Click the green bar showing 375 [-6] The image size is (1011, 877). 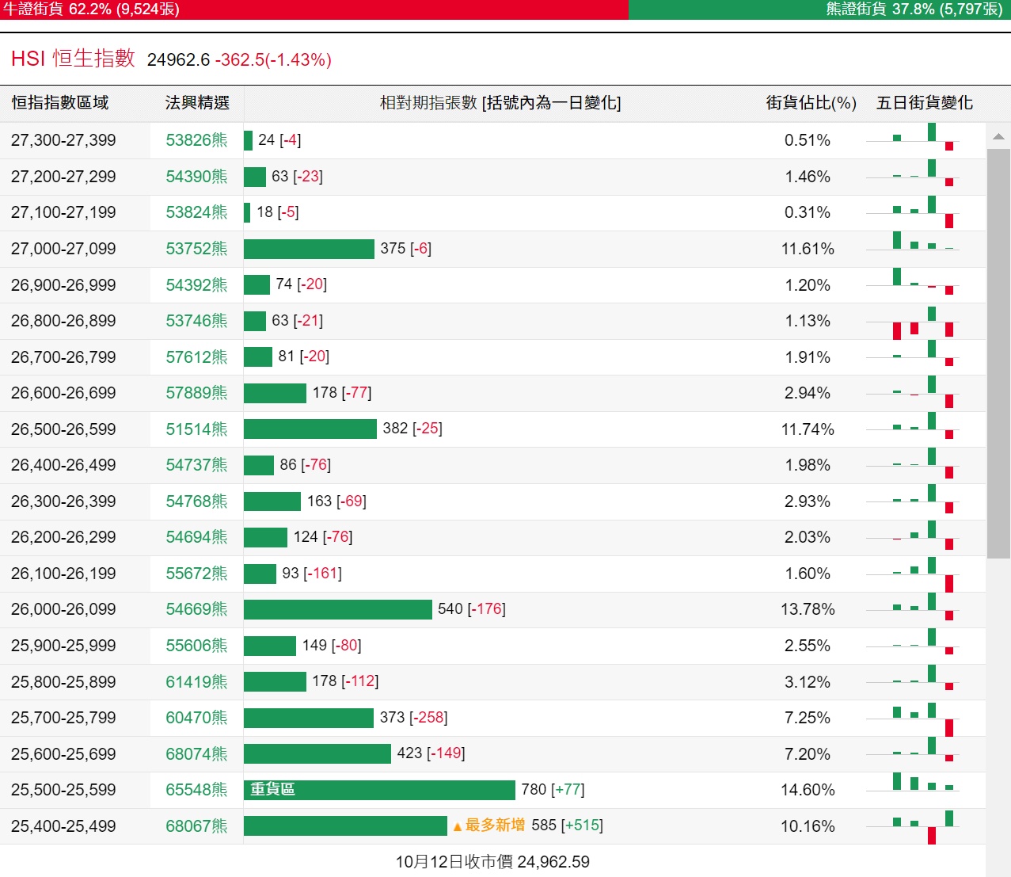[309, 249]
